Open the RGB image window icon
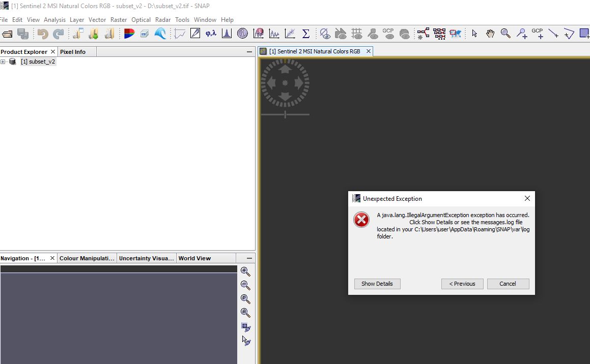590x364 pixels. pos(129,34)
